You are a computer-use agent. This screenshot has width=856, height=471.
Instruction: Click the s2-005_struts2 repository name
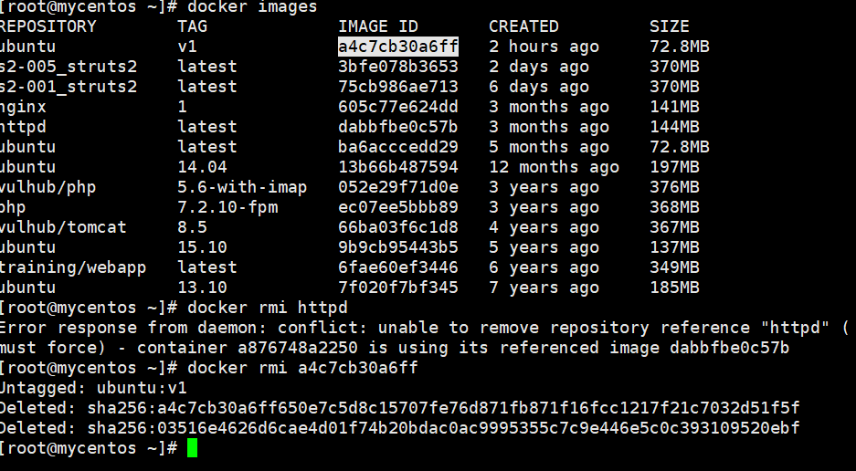click(69, 67)
